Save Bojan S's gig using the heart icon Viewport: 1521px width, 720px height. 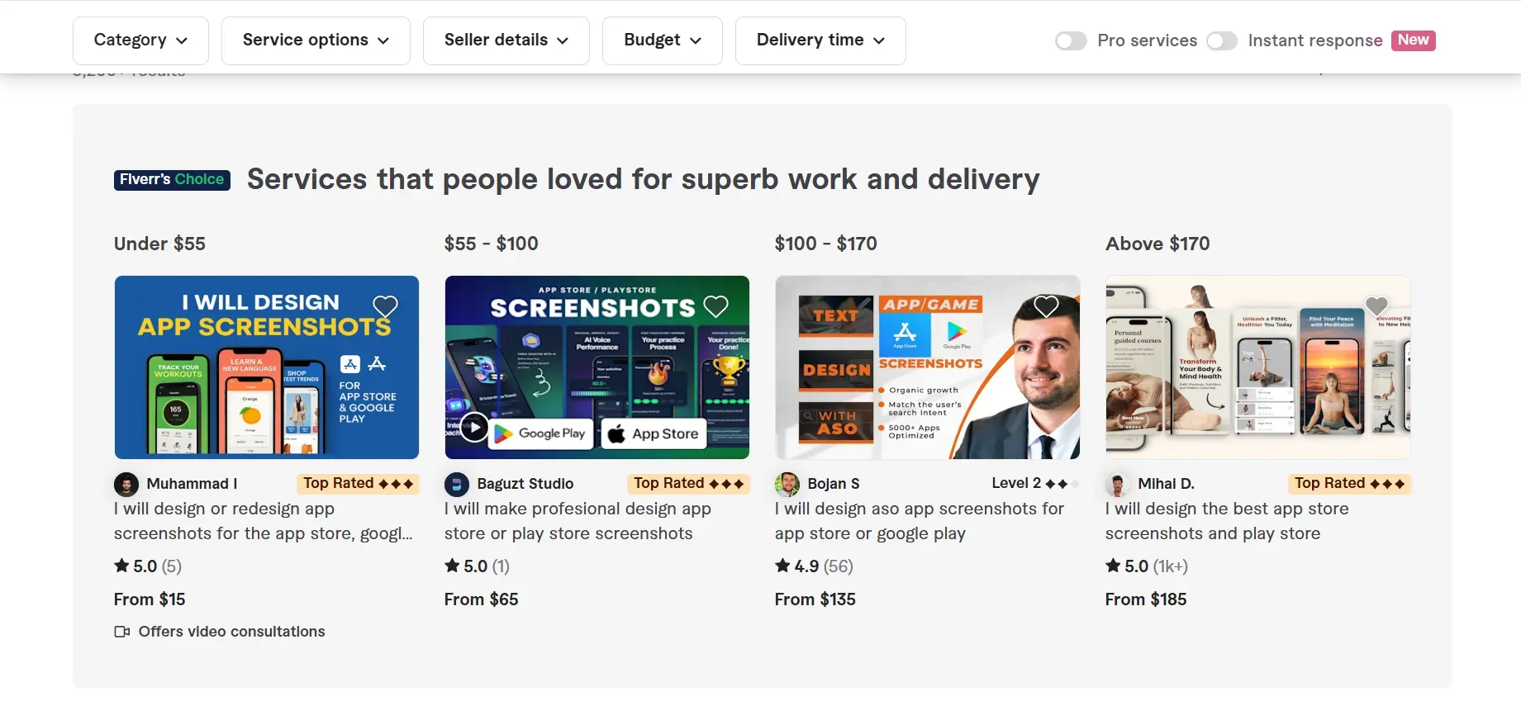coord(1046,306)
